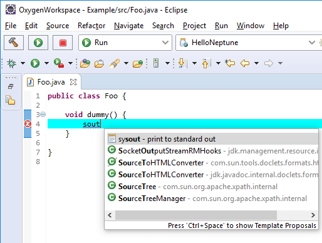Click the Next Annotation down arrow icon

click(183, 63)
